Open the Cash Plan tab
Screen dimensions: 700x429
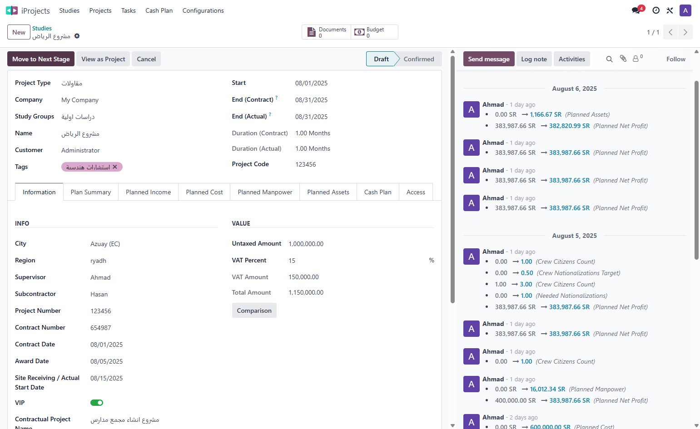tap(378, 192)
